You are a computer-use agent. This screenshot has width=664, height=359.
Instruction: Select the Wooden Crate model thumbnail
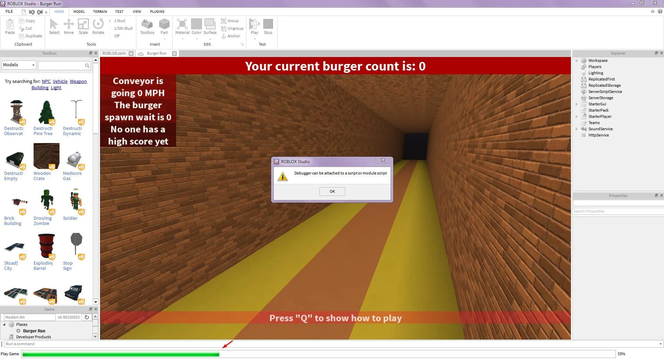46,157
